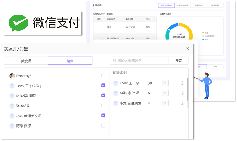This screenshot has height=141, width=237.
Task: Select the 销售 tab
Action: click(70, 61)
